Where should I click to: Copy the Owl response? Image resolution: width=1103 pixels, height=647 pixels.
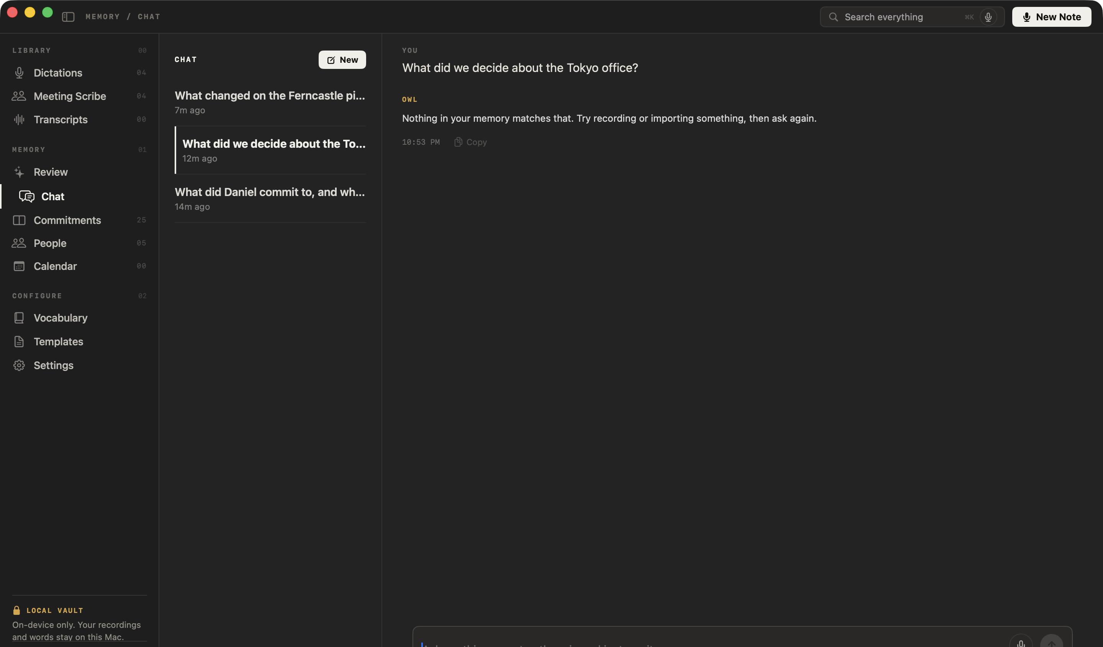pyautogui.click(x=471, y=142)
